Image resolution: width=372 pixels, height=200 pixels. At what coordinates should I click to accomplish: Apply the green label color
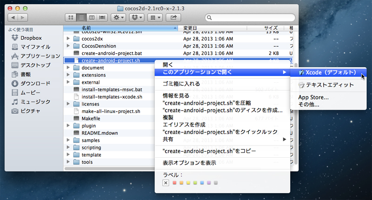195,183
